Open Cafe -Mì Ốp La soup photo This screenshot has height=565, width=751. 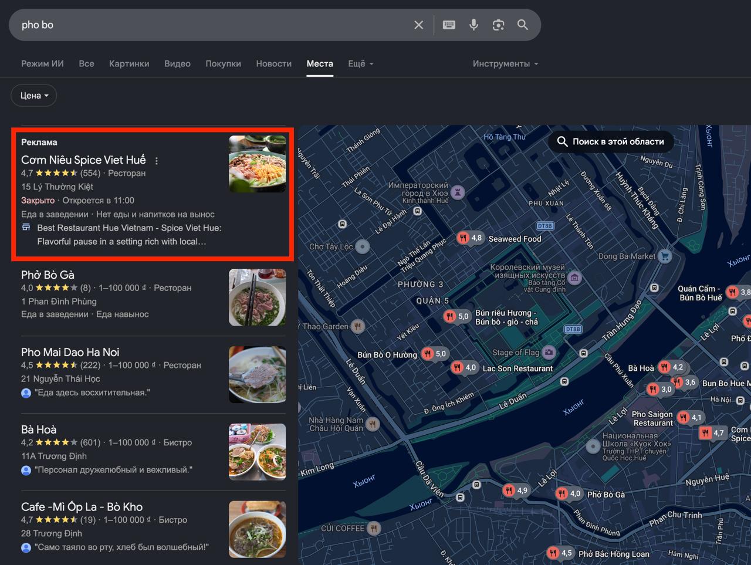pos(257,529)
